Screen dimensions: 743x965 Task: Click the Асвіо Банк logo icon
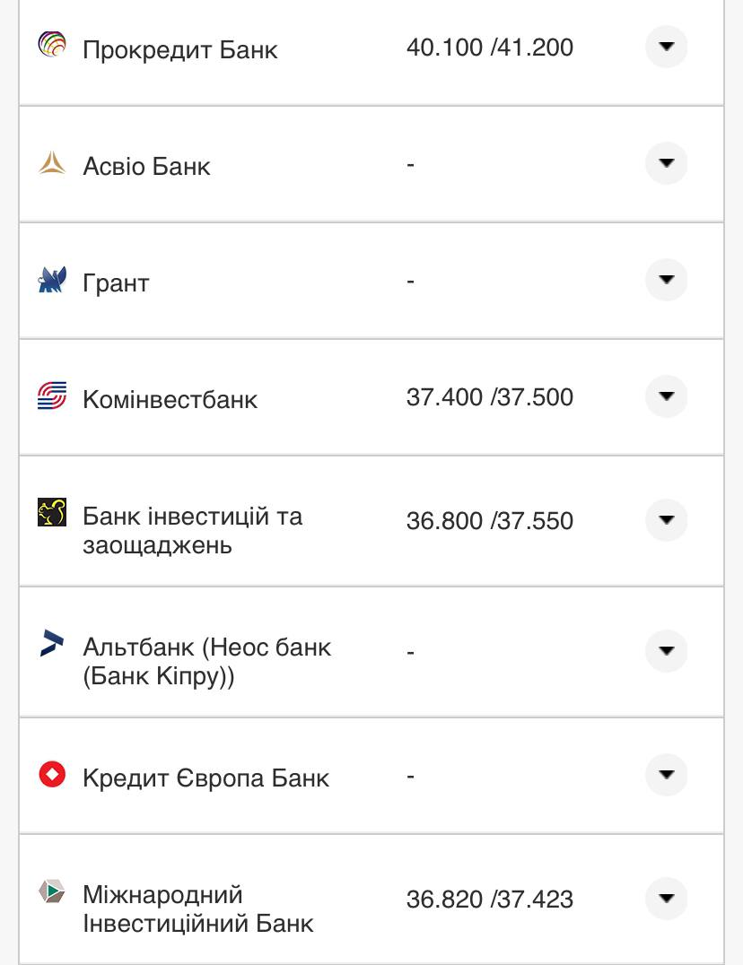click(x=52, y=163)
